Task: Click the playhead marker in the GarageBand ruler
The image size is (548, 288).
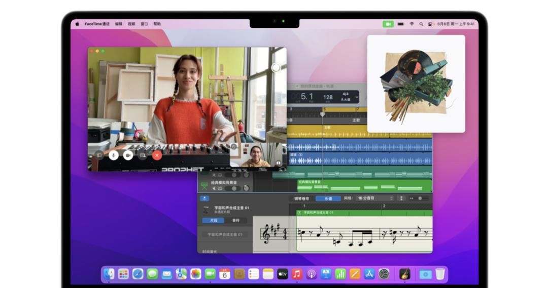Action: [323, 114]
